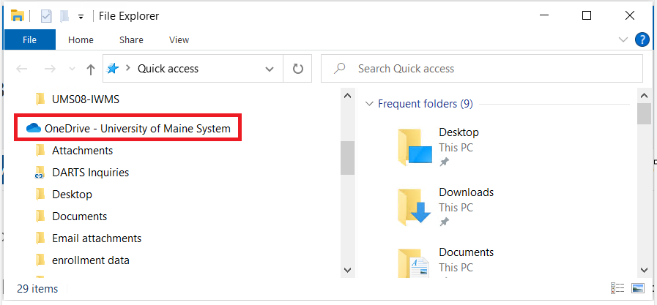Image resolution: width=657 pixels, height=305 pixels.
Task: Switch to Details view icon in status bar
Action: [x=617, y=288]
